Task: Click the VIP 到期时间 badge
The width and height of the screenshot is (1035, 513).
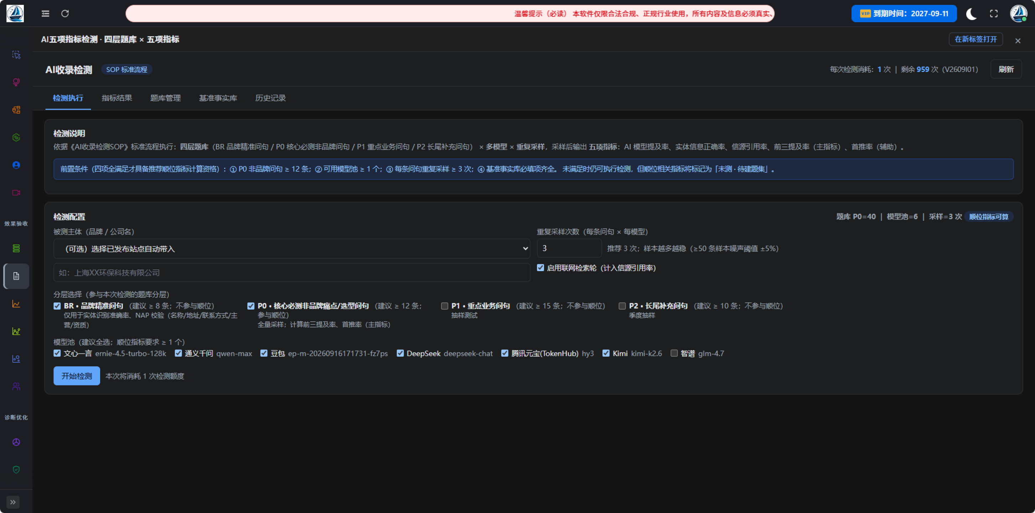Action: [904, 14]
